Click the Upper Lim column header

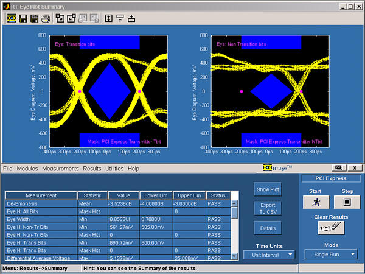click(x=189, y=195)
